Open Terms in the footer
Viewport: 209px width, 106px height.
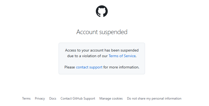pyautogui.click(x=26, y=98)
